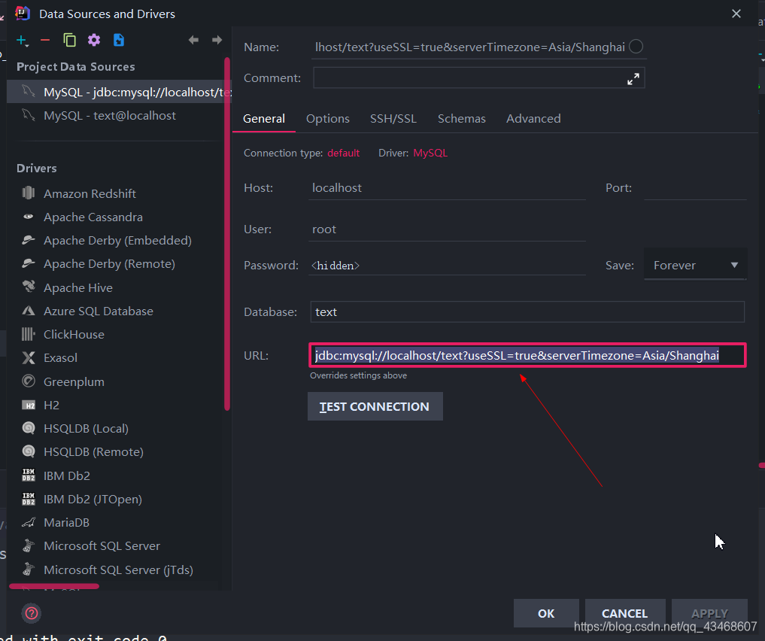Duplicate the selected data source

[x=70, y=40]
